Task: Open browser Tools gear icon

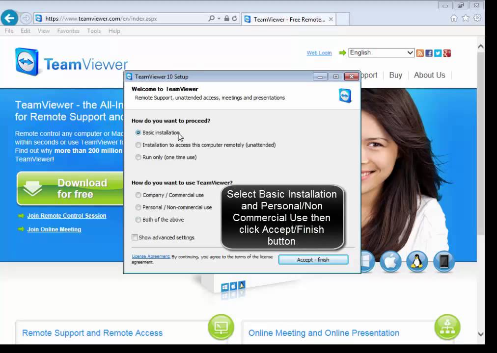Action: [x=477, y=18]
